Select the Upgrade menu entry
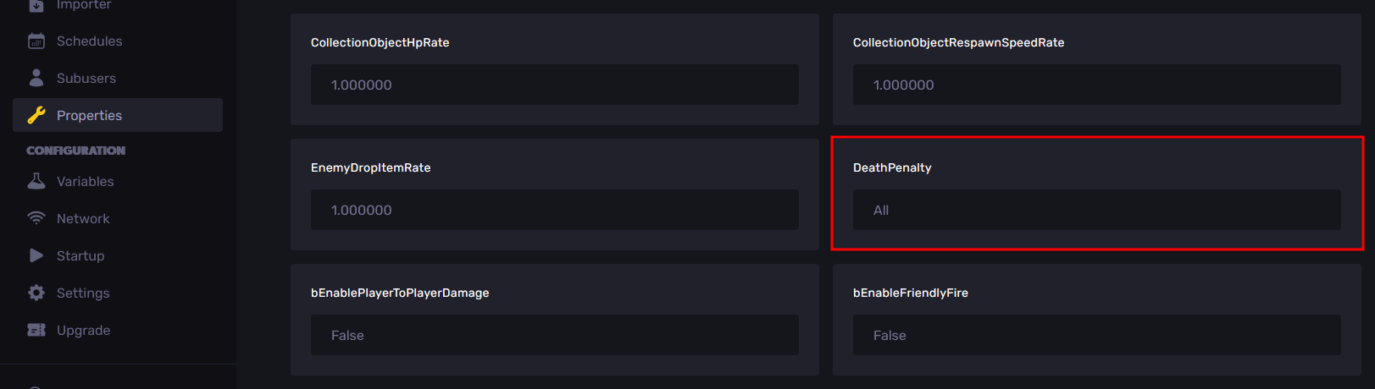This screenshot has width=1375, height=389. (83, 330)
